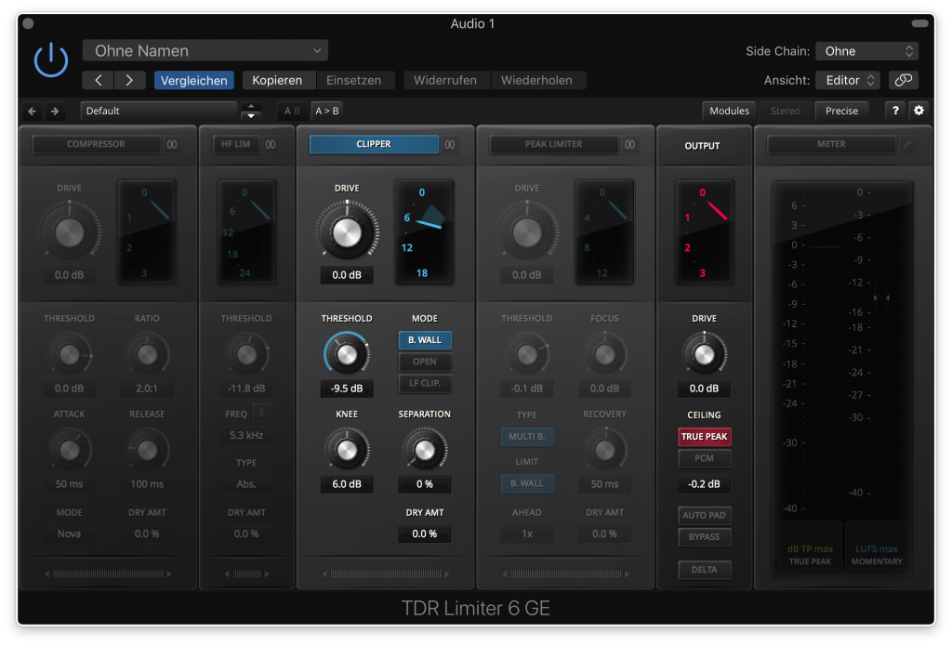Toggle B. WALL limit in Peak Limiter
This screenshot has width=952, height=646.
pyautogui.click(x=527, y=484)
